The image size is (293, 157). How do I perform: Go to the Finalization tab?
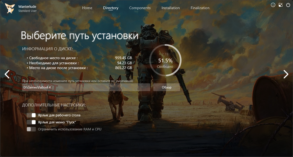pyautogui.click(x=200, y=8)
